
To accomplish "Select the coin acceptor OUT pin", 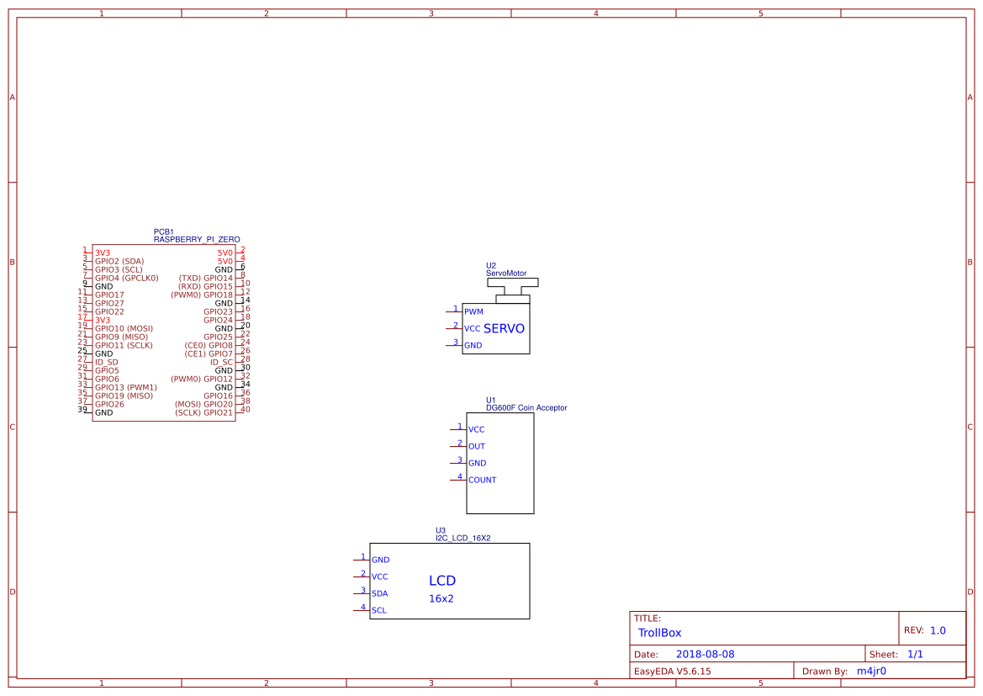I will coord(468,446).
